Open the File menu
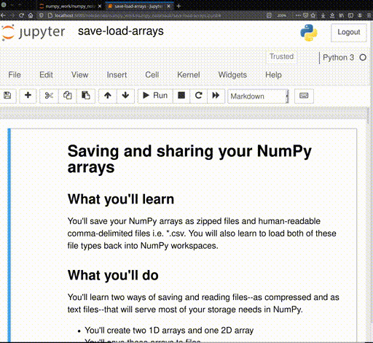The image size is (373, 343). [15, 74]
